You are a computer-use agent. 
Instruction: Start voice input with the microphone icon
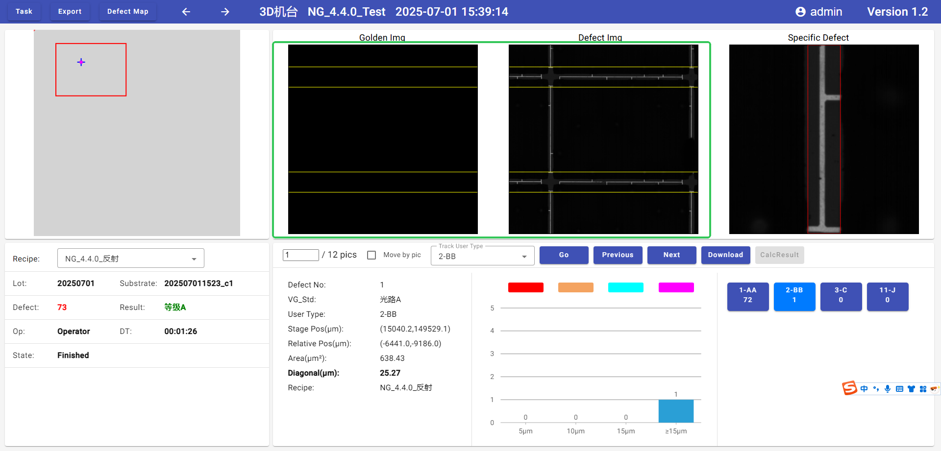pyautogui.click(x=888, y=389)
